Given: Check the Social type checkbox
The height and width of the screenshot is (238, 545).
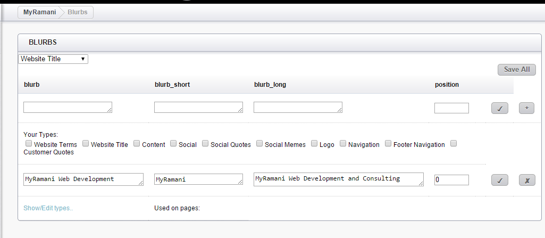Looking at the screenshot, I should [x=173, y=143].
